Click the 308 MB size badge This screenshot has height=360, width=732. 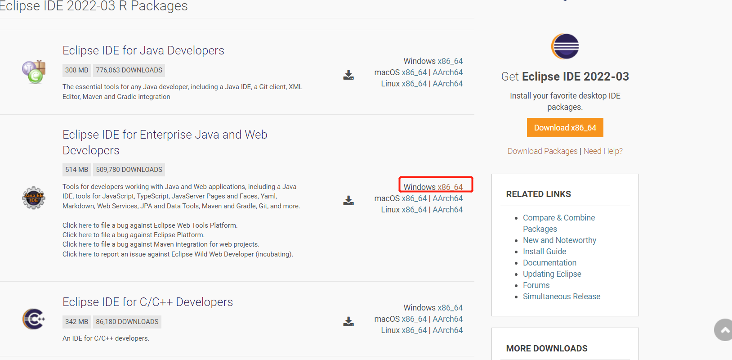pos(77,70)
